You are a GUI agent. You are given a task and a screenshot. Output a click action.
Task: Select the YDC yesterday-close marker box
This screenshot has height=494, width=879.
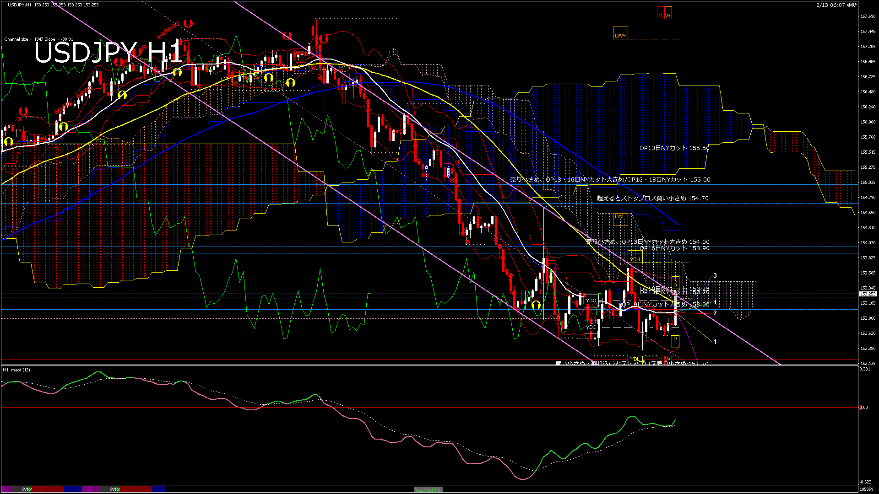[x=591, y=327]
